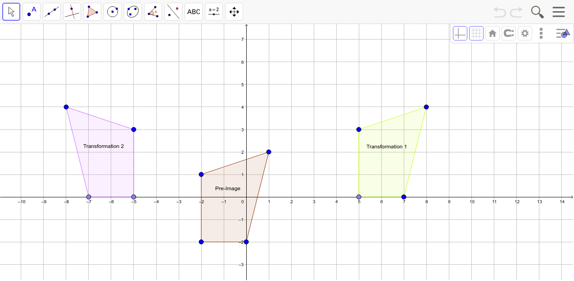Open the three-dot more options menu
Viewport: 574px width, 281px height.
point(541,33)
